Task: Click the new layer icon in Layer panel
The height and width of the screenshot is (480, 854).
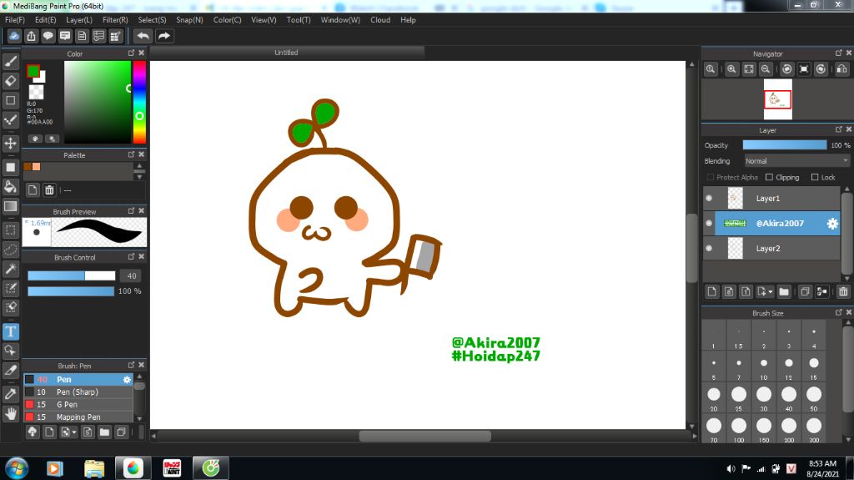Action: tap(712, 291)
